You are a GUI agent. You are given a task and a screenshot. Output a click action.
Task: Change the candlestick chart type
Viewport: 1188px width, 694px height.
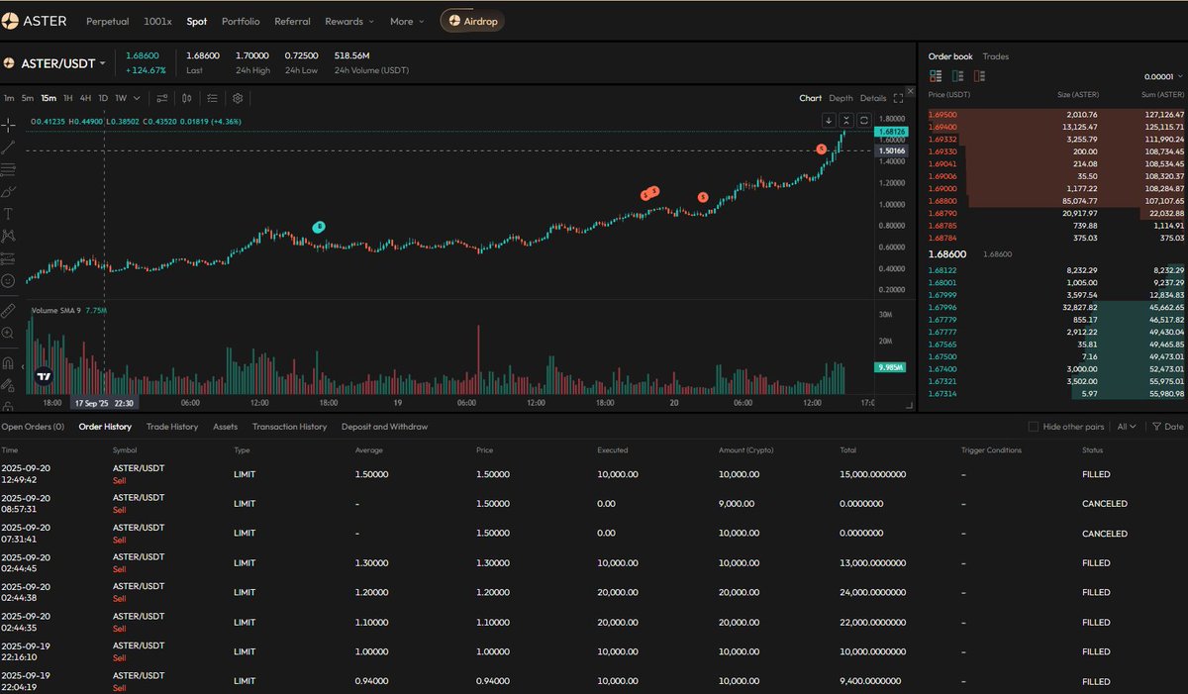point(186,98)
